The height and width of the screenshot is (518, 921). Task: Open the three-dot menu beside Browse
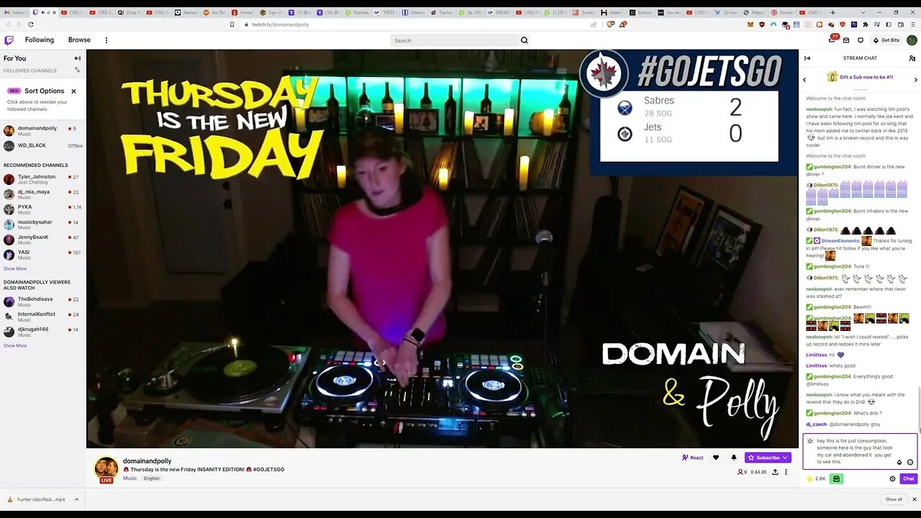click(x=106, y=40)
